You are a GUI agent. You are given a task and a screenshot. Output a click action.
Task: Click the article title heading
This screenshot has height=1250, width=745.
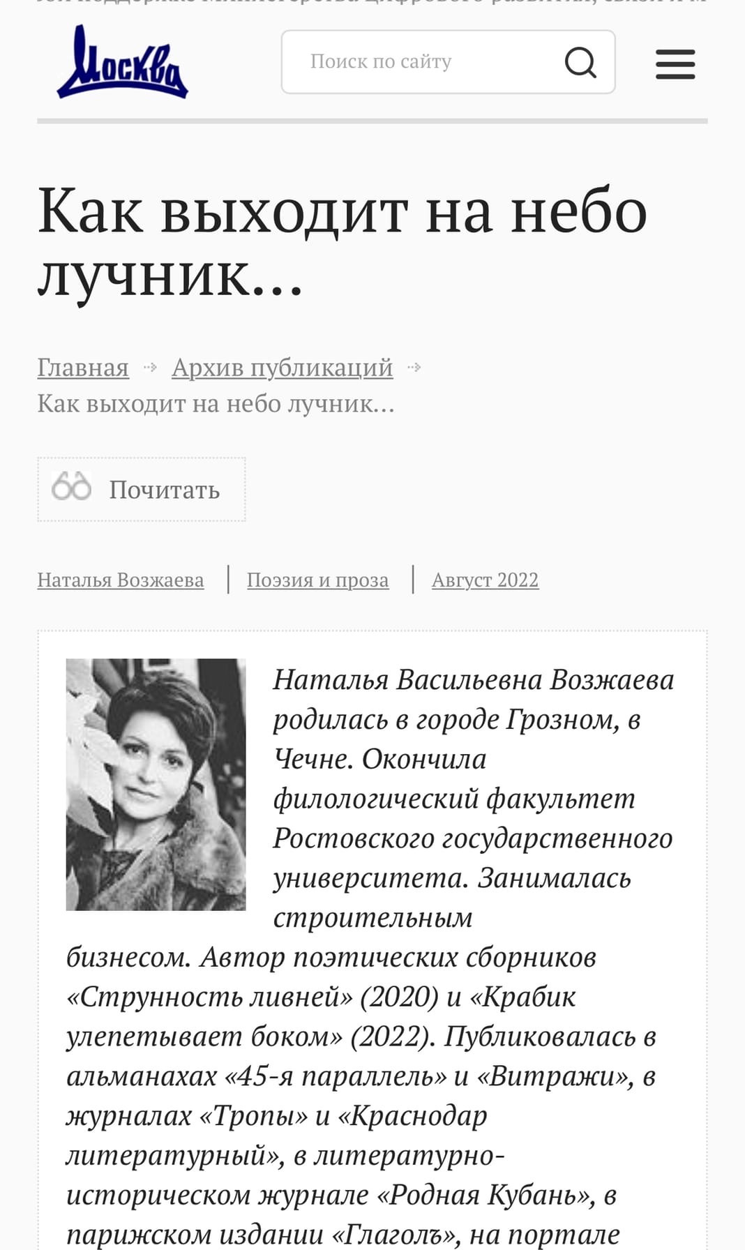point(343,242)
